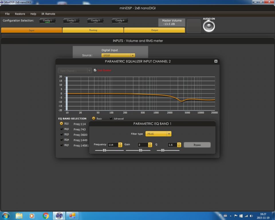Show hidden tray icons arrow
Image resolution: width=275 pixels, height=220 pixels.
click(x=231, y=216)
